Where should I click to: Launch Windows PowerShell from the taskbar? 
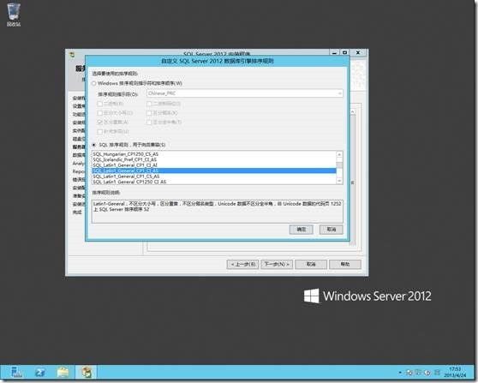click(x=40, y=373)
